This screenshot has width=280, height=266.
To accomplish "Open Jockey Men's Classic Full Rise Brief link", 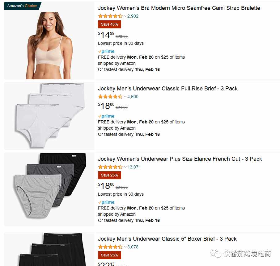I will click(168, 89).
